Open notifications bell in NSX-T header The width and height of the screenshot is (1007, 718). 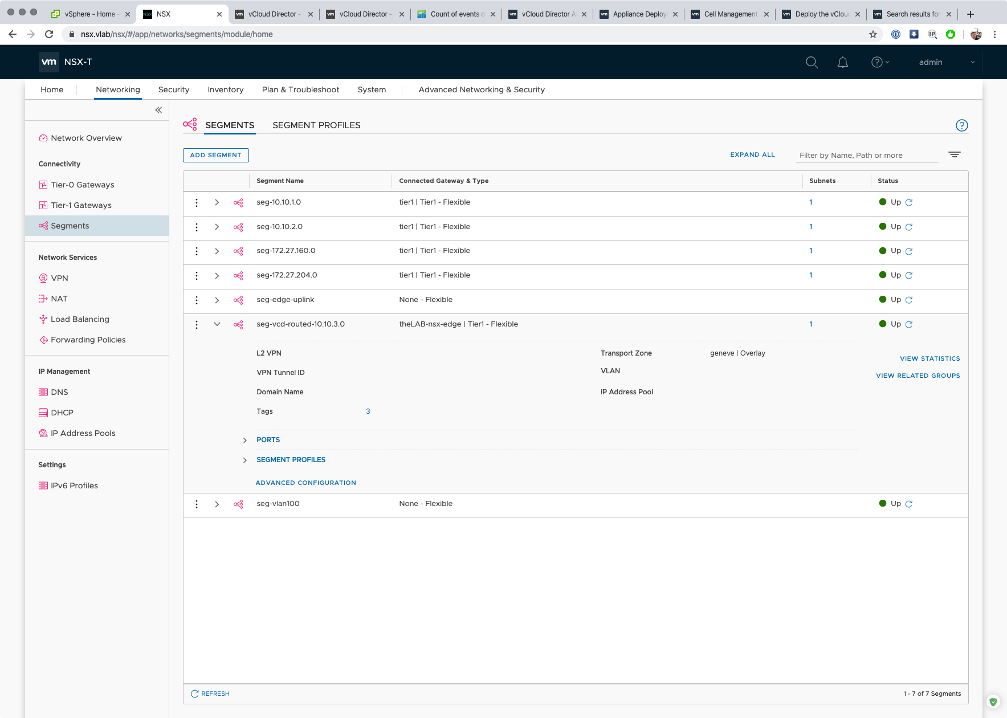[x=843, y=62]
